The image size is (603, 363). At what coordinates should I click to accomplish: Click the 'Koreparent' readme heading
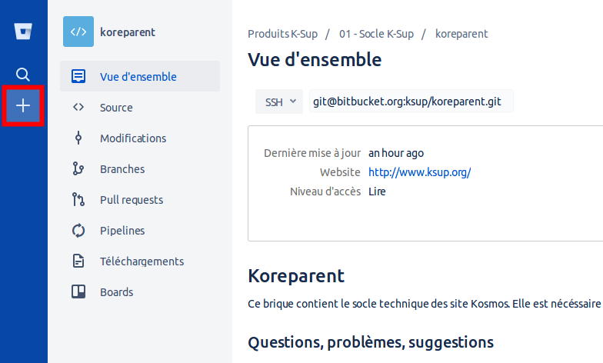[x=296, y=275]
